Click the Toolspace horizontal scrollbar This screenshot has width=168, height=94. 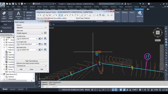click(x=17, y=81)
